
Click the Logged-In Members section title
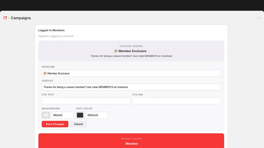coord(51,30)
